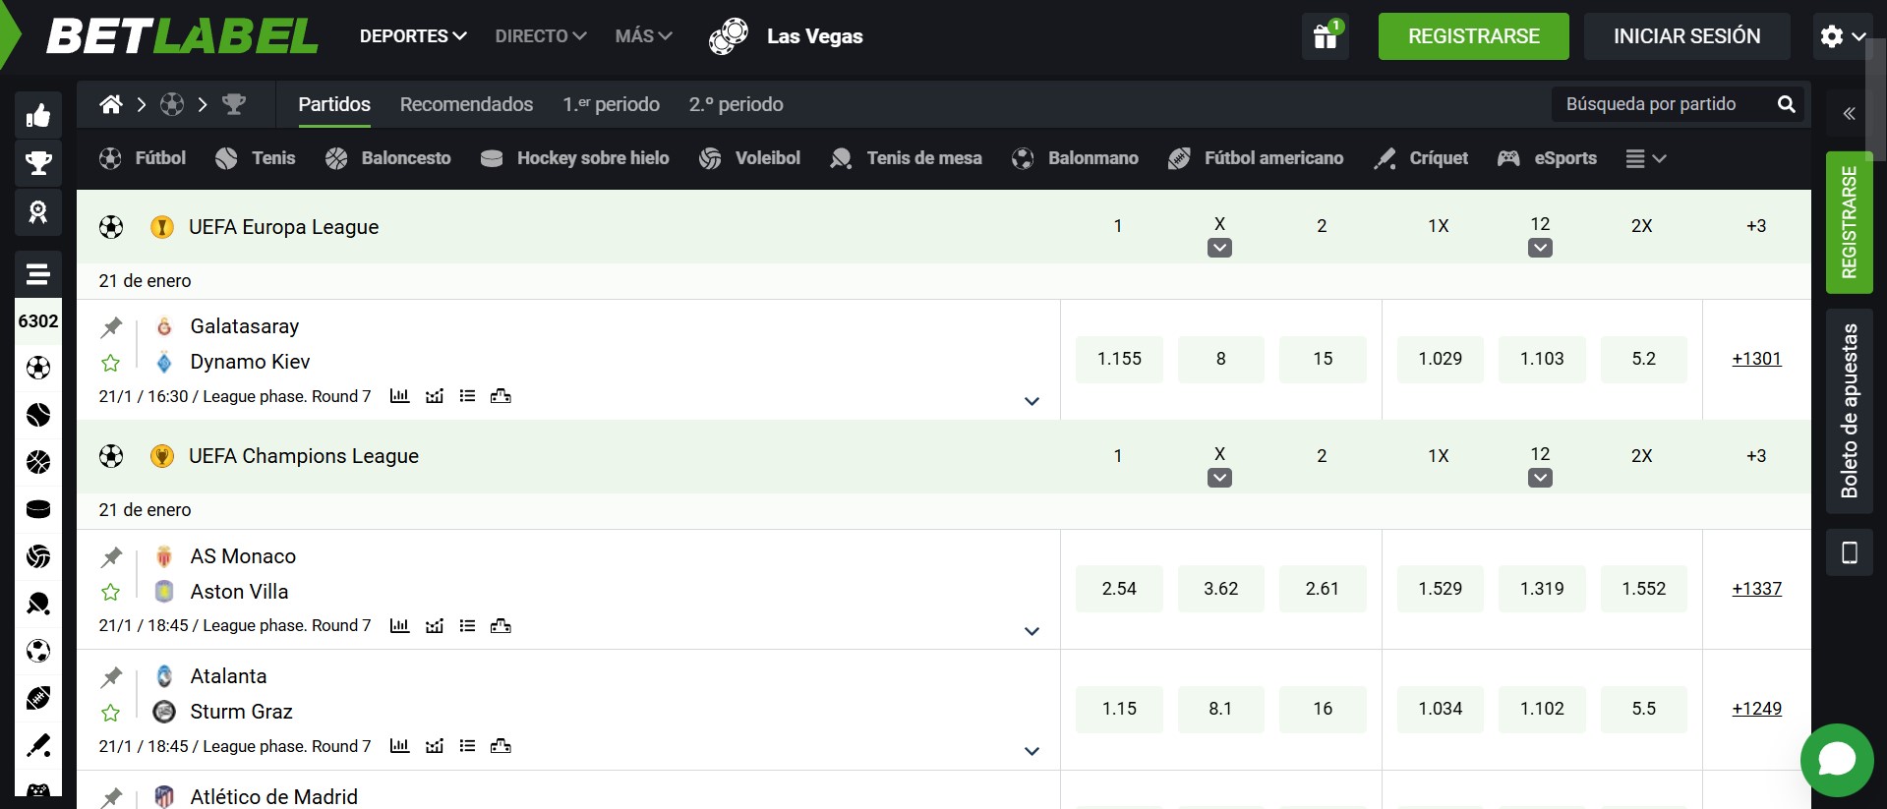Toggle favorite star for Atalanta match
Image resolution: width=1887 pixels, height=809 pixels.
tap(111, 713)
